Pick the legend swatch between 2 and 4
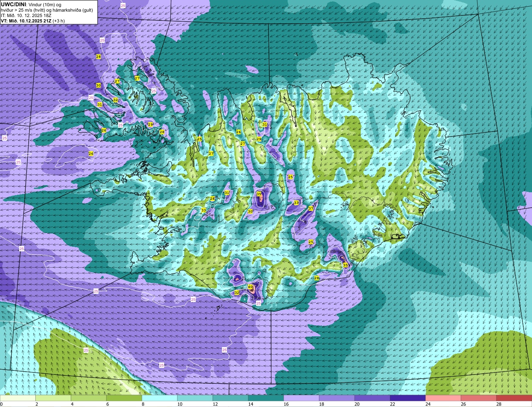 (x=53, y=398)
